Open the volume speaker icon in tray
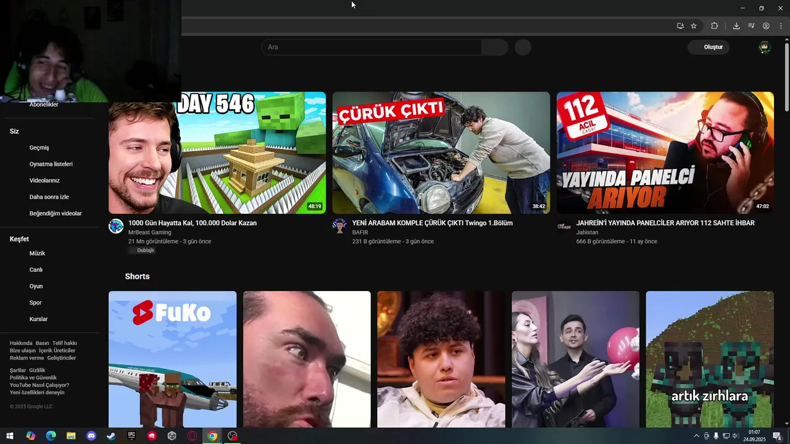This screenshot has width=790, height=444. 735,436
